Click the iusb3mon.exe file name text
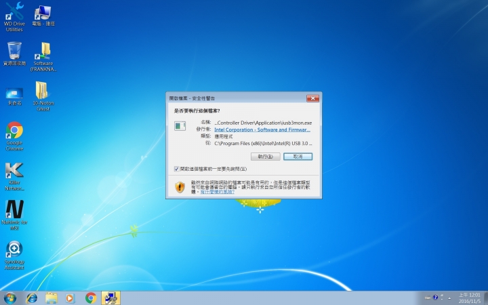The image size is (488, 305). [263, 123]
